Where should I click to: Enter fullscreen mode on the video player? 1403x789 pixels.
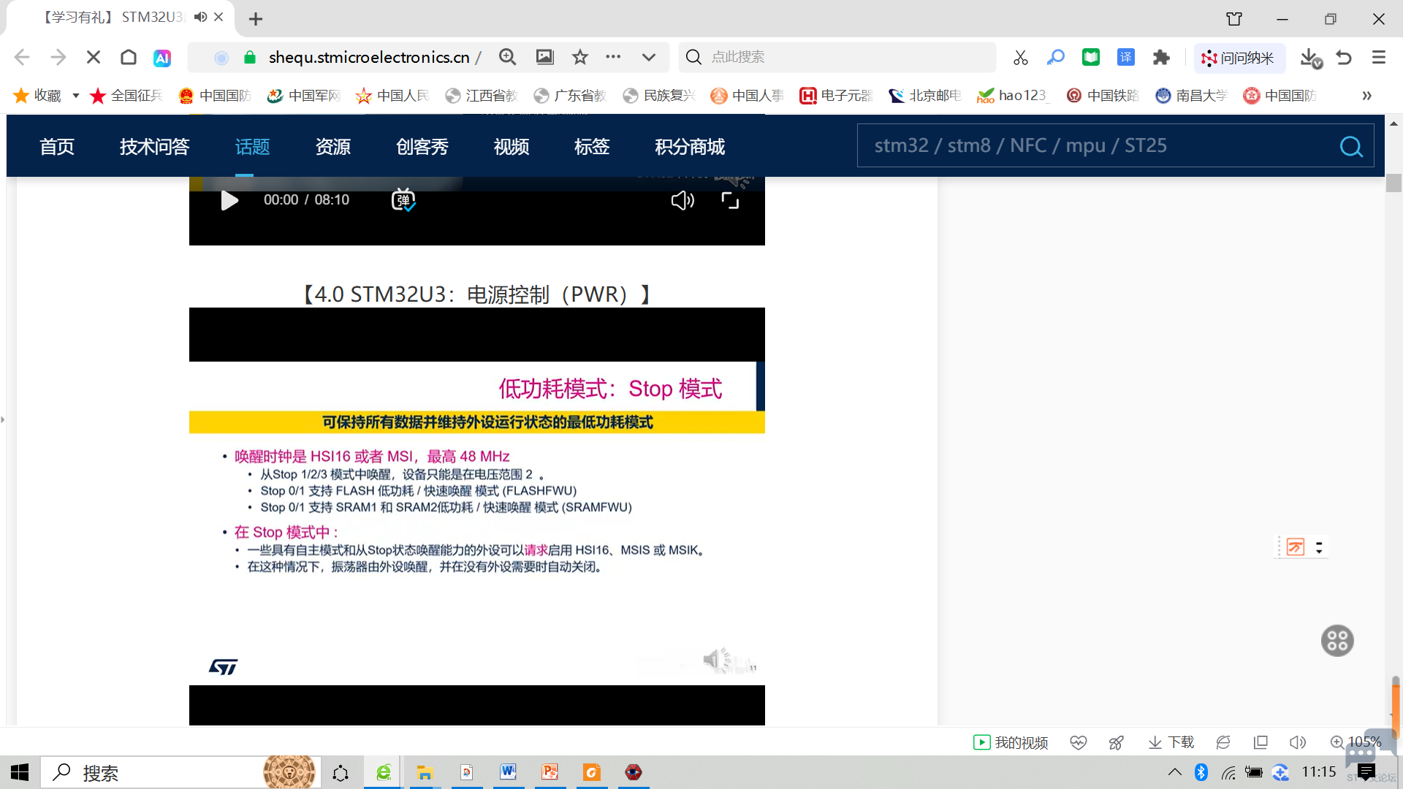click(730, 200)
